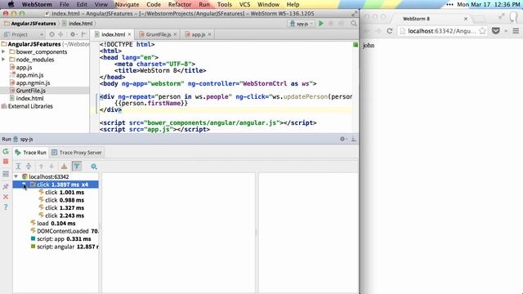Open Pocket extension in Chrome
This screenshot has height=294, width=523.
(x=496, y=31)
